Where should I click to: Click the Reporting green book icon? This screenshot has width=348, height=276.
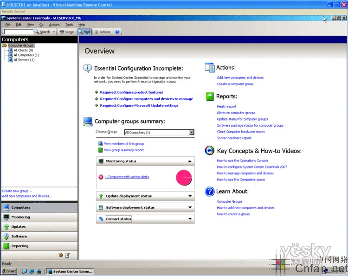[x=6, y=246]
